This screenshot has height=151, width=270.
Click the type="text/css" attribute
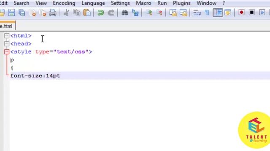coord(62,52)
